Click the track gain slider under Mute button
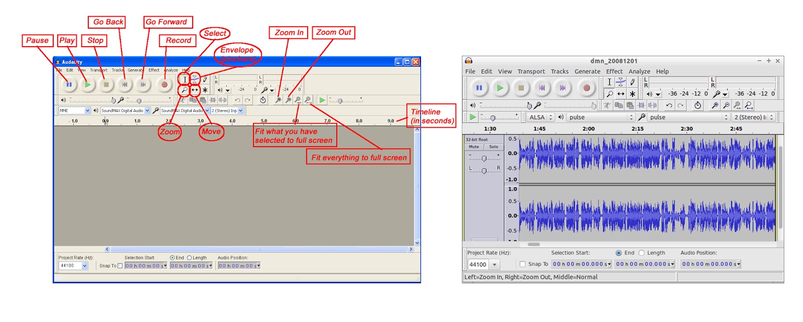Viewport: 803px width, 322px height. pos(484,158)
